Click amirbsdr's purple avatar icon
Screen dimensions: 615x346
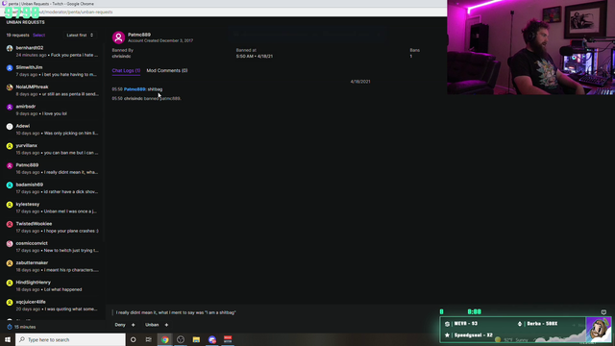[x=10, y=107]
